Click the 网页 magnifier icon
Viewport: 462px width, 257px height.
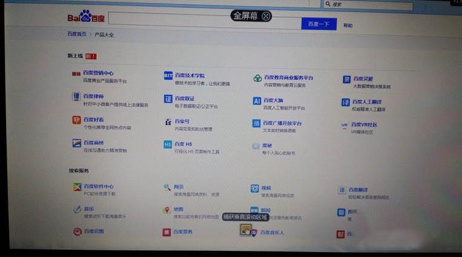coord(167,188)
